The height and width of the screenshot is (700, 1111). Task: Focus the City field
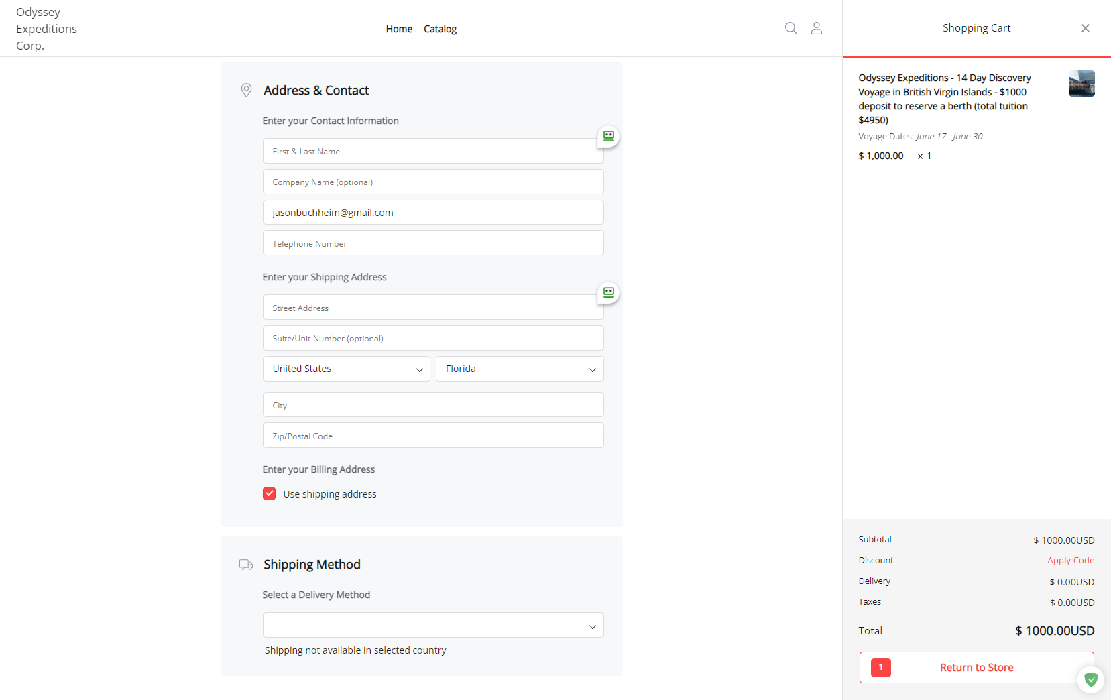point(433,405)
